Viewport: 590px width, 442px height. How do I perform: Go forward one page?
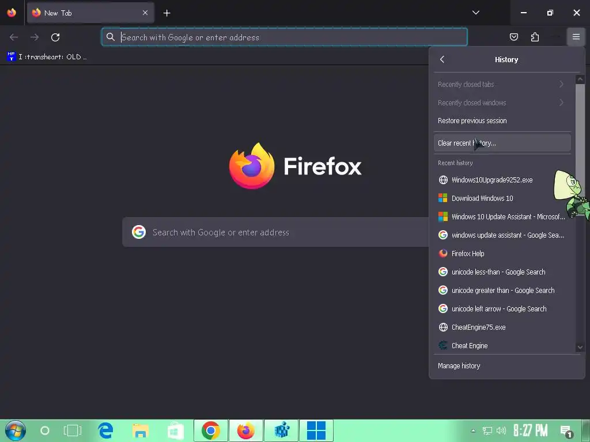click(x=35, y=37)
